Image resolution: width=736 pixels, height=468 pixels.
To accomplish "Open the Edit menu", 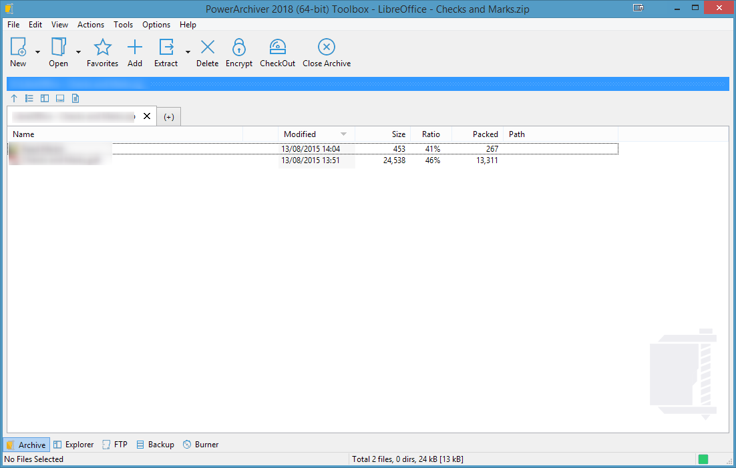I will [35, 25].
